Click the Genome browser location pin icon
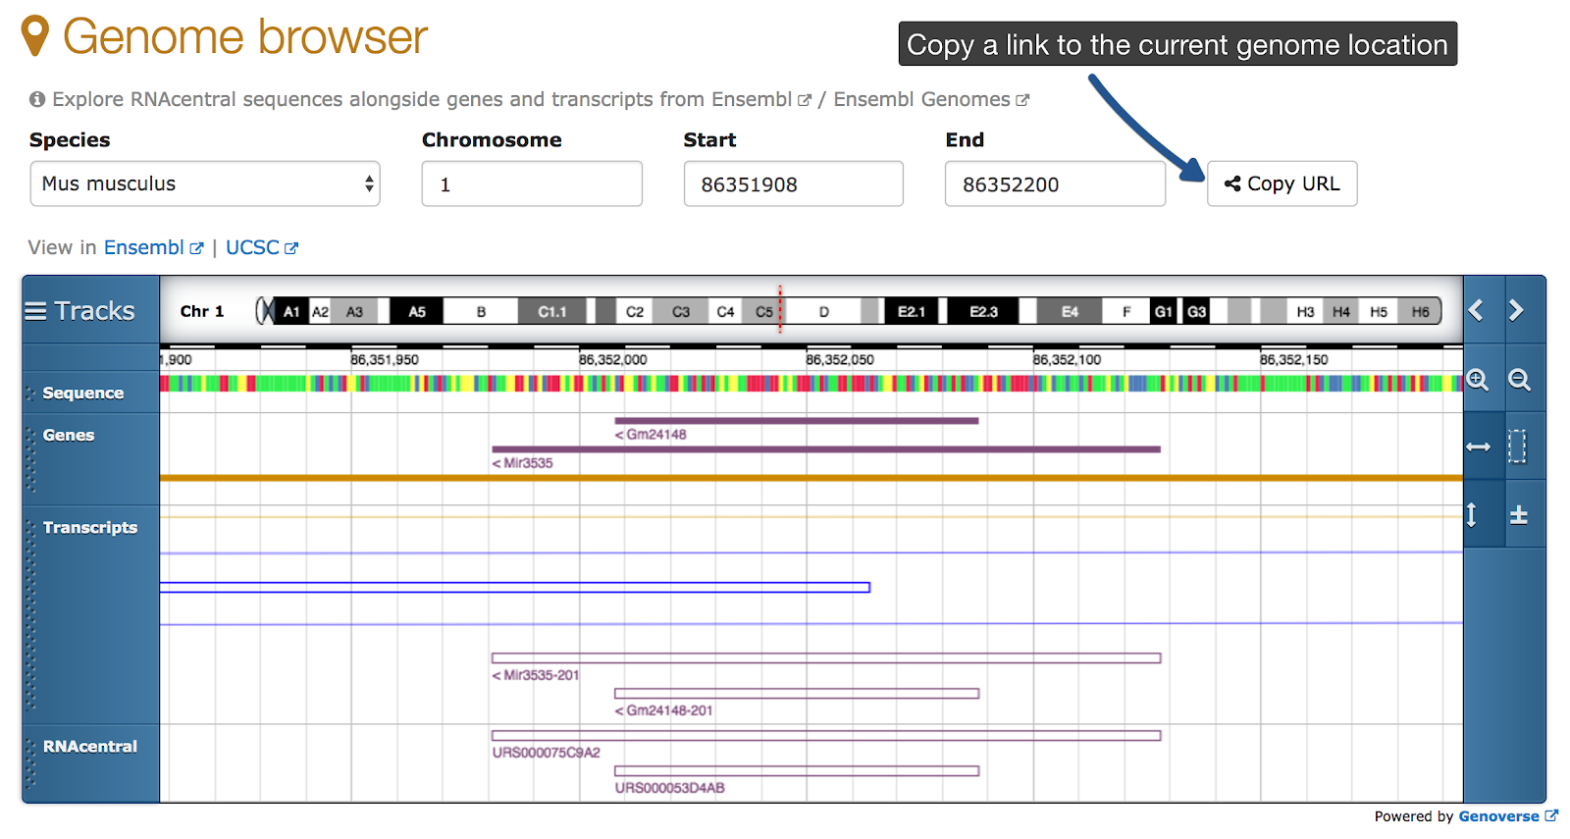 click(x=35, y=36)
